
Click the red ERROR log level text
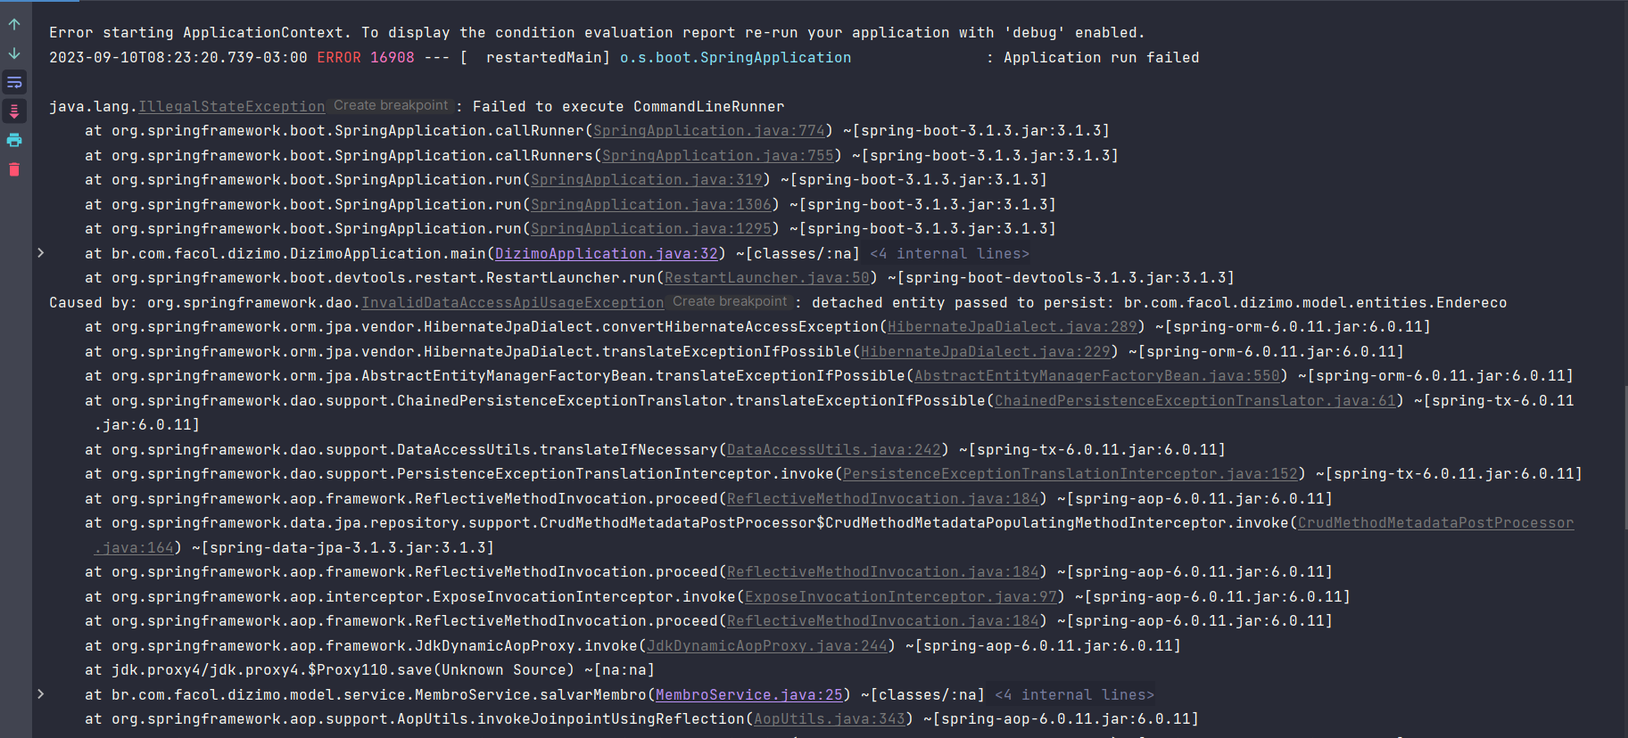click(339, 57)
